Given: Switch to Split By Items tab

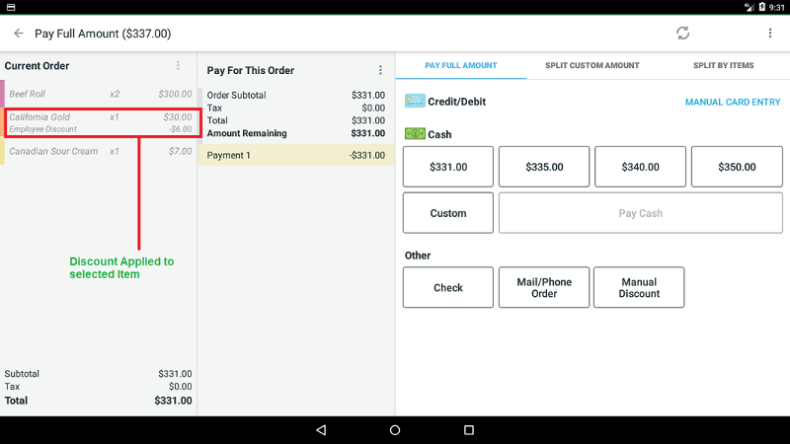Looking at the screenshot, I should (724, 65).
